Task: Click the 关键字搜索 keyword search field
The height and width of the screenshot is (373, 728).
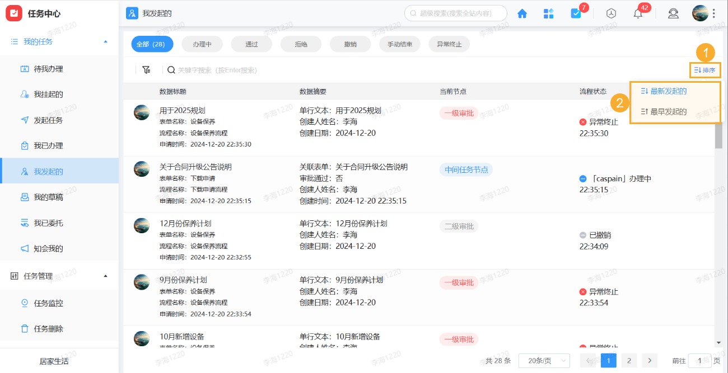Action: tap(224, 70)
